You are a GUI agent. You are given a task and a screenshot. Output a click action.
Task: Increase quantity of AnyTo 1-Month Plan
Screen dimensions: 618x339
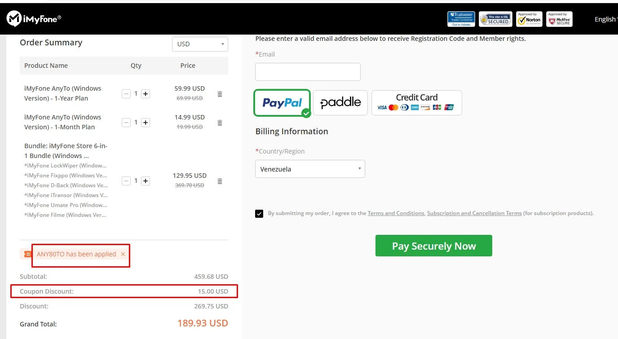point(146,123)
